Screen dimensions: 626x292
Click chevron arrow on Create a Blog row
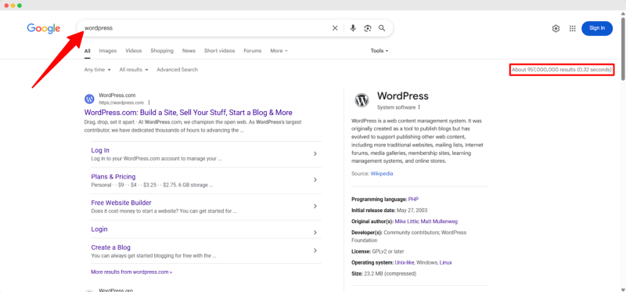[315, 251]
